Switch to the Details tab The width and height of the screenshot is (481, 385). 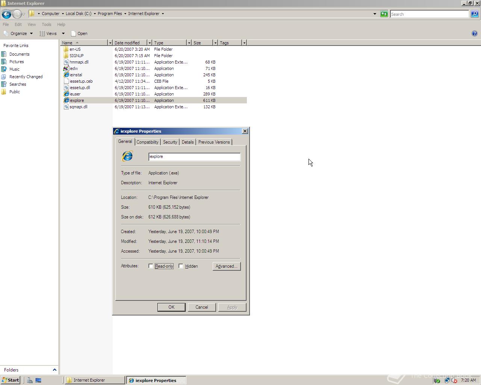tap(188, 142)
